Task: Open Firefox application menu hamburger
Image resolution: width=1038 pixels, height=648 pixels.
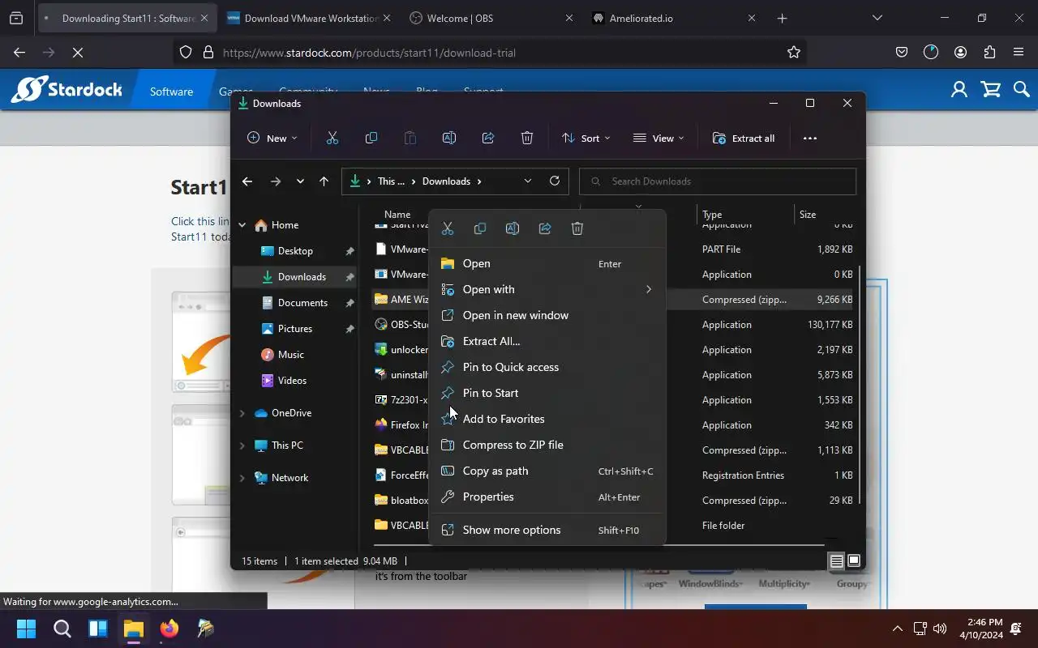Action: click(1019, 53)
